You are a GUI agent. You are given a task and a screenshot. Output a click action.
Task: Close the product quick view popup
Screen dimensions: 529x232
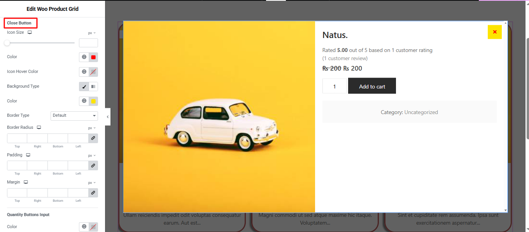pyautogui.click(x=494, y=32)
